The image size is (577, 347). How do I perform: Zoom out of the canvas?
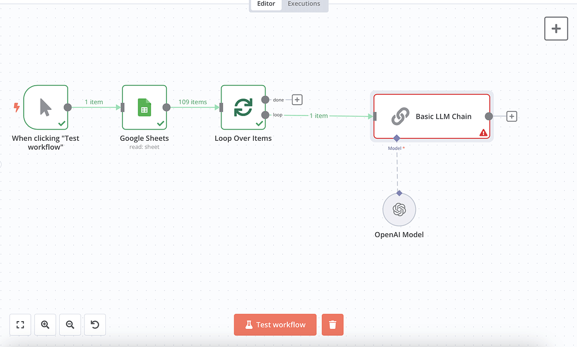(70, 324)
